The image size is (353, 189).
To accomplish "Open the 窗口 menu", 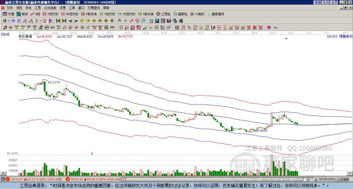I will pyautogui.click(x=81, y=8).
